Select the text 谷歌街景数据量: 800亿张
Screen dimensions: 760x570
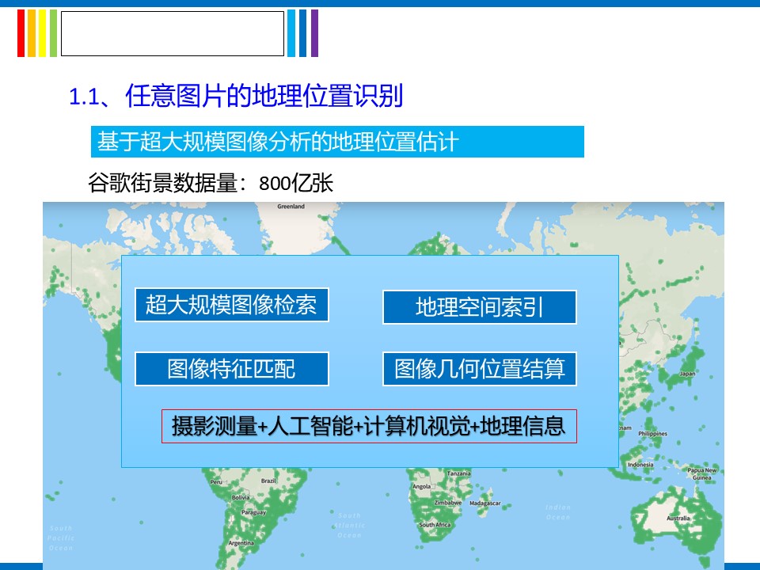[x=211, y=184]
